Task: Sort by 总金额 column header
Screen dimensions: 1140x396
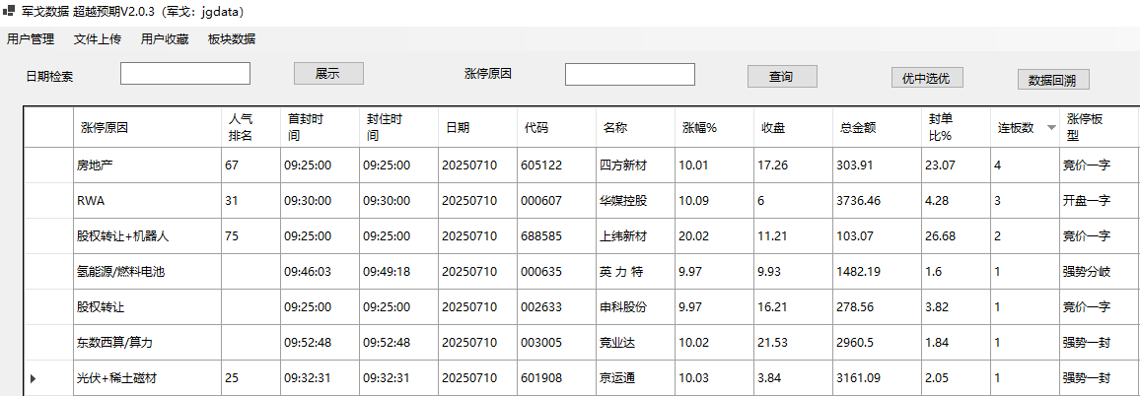Action: [877, 127]
